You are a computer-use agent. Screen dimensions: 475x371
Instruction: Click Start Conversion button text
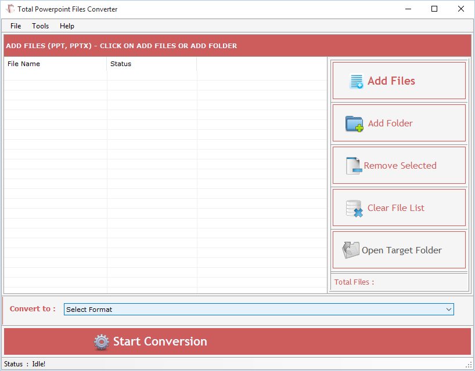pyautogui.click(x=160, y=341)
